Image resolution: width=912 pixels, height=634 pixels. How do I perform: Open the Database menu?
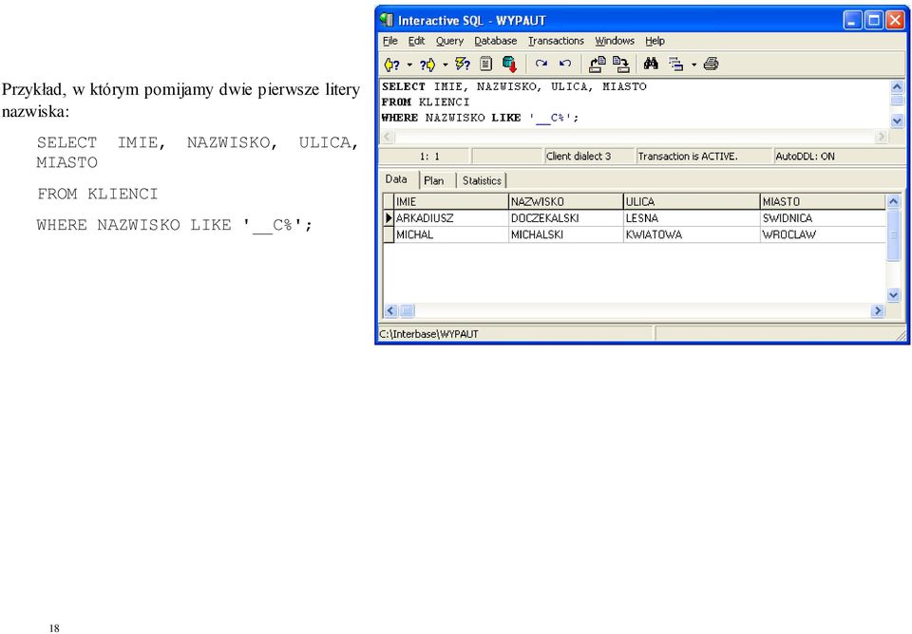click(x=496, y=41)
